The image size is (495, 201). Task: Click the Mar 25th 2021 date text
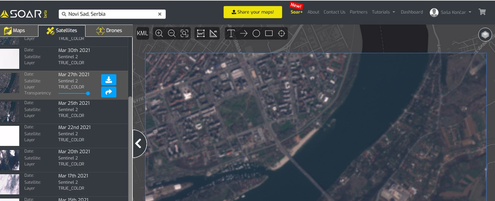74,103
